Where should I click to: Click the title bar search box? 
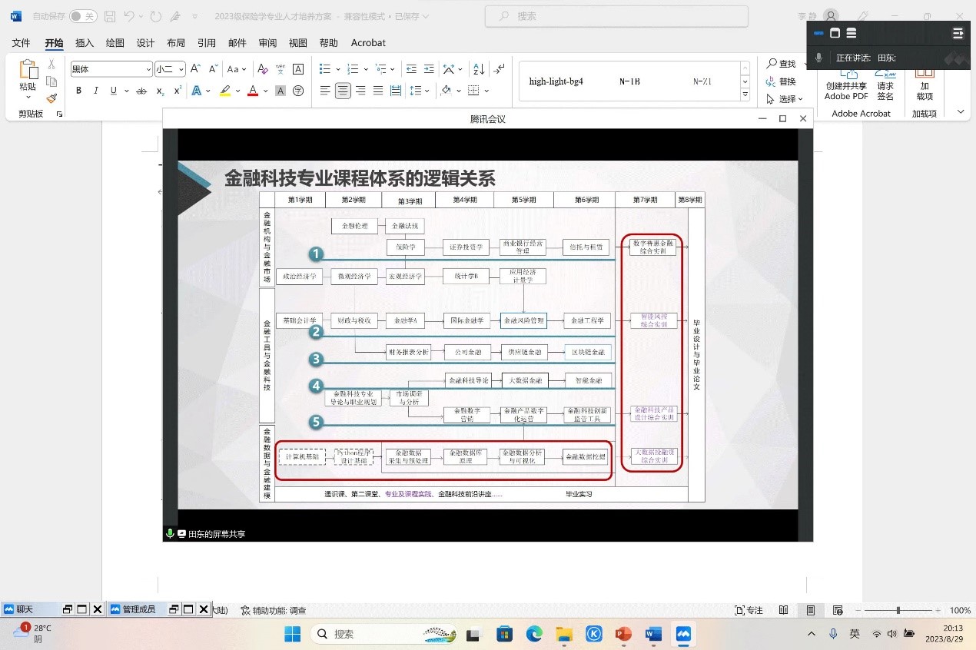(x=616, y=16)
